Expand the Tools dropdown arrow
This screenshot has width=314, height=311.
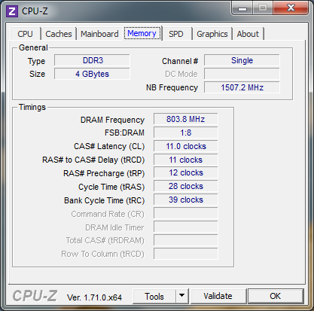(x=182, y=297)
